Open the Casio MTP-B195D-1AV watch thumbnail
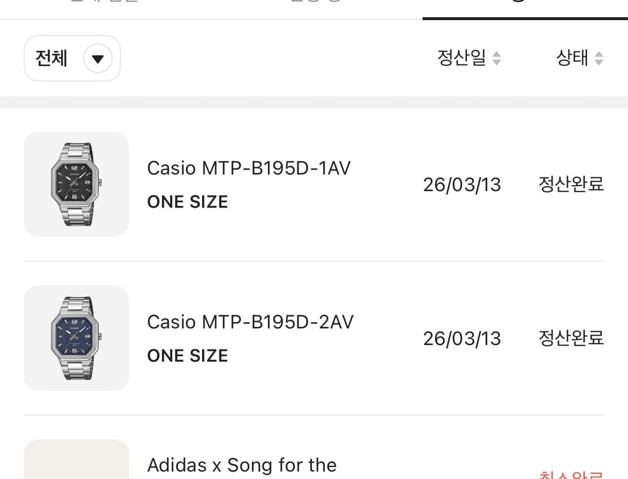The width and height of the screenshot is (628, 479). click(76, 184)
